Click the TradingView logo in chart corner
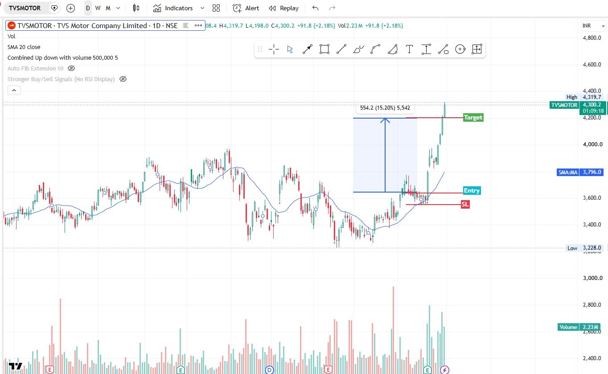The height and width of the screenshot is (374, 608). click(16, 366)
